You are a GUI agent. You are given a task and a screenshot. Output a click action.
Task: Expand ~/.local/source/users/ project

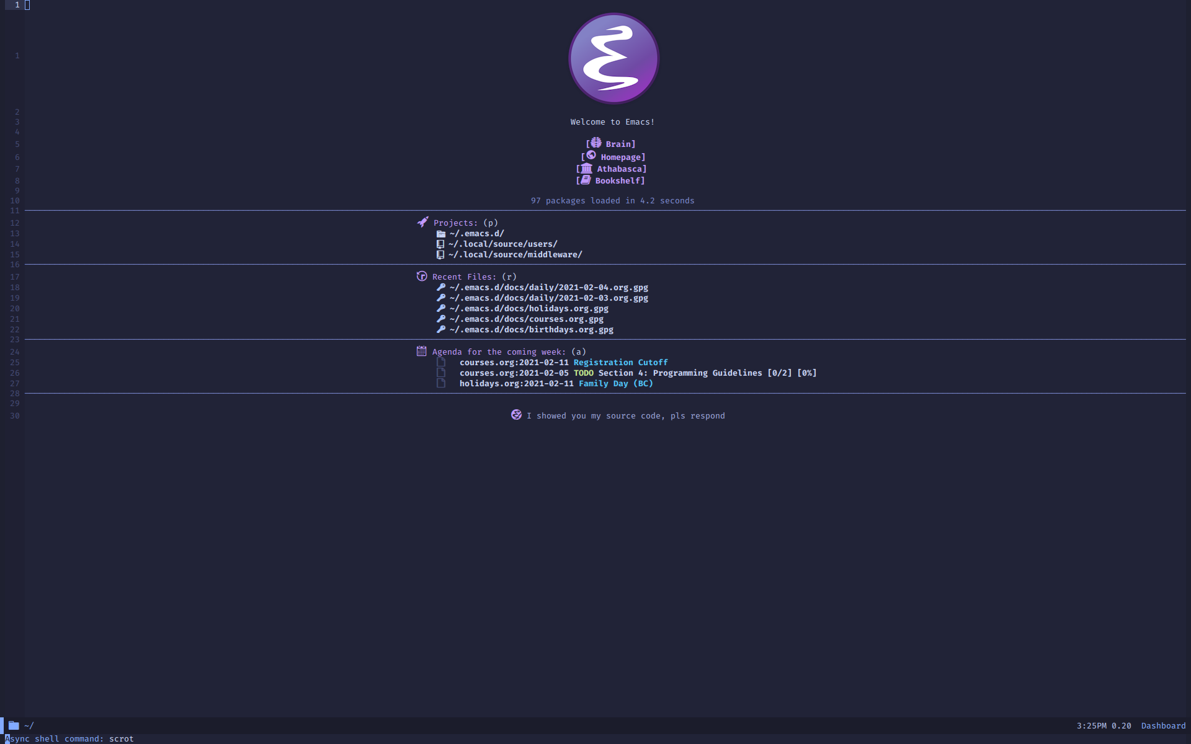(x=503, y=244)
